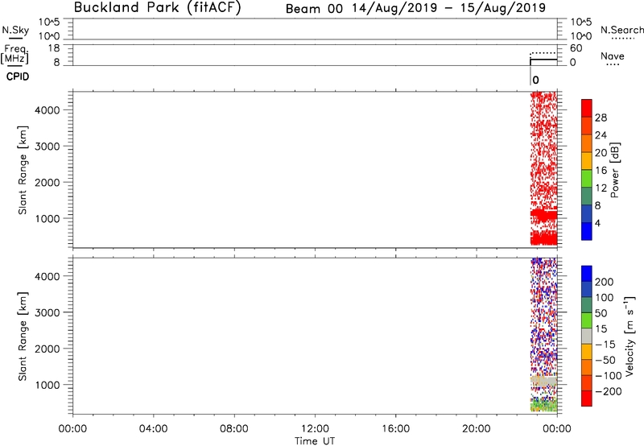Click the dotted Nave line in the Freq panel
644x446 pixels.
(x=544, y=53)
